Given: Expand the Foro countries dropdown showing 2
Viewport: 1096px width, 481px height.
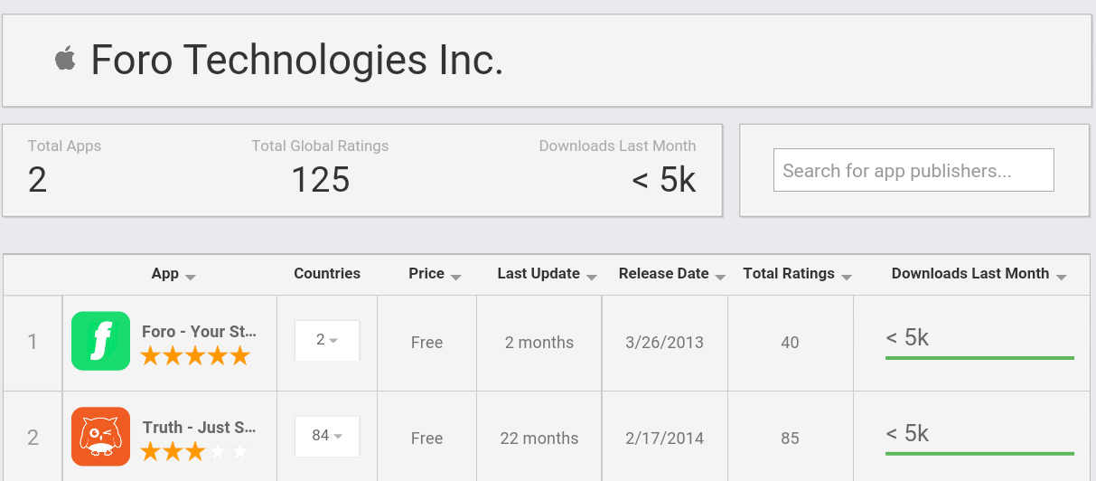Looking at the screenshot, I should [327, 340].
